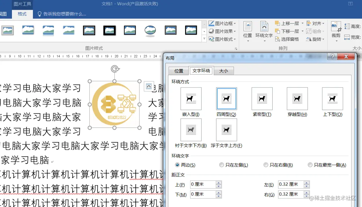Pick the 紧密型 wrapping style icon
The image size is (362, 207).
[x=262, y=99]
